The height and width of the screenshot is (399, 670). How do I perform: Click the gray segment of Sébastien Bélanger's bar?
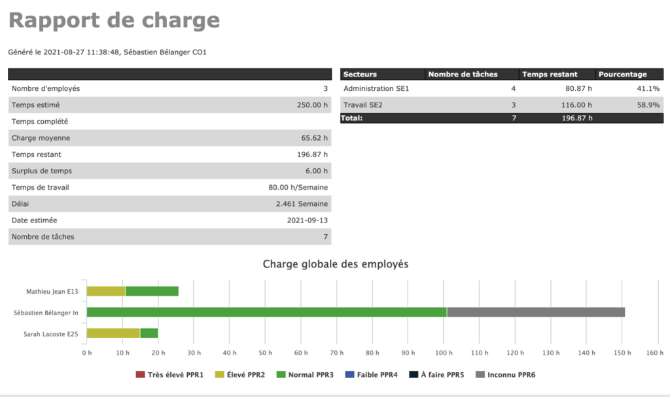tap(535, 313)
